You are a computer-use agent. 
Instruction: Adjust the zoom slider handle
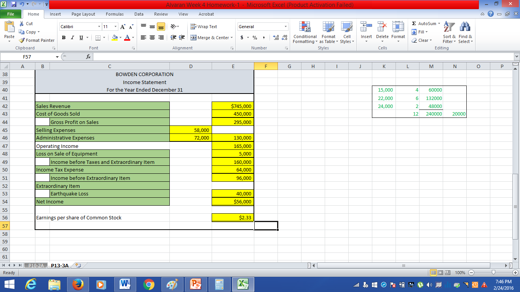pos(493,273)
